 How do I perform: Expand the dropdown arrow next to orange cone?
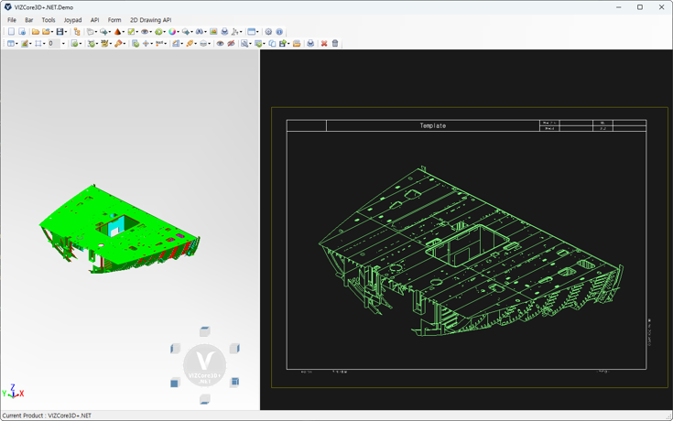[124, 32]
